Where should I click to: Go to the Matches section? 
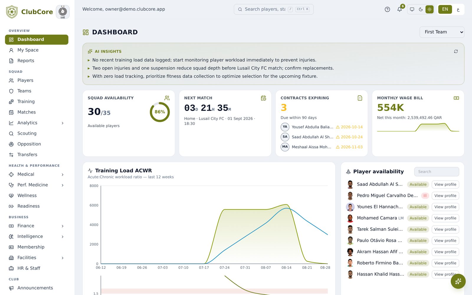(37, 112)
